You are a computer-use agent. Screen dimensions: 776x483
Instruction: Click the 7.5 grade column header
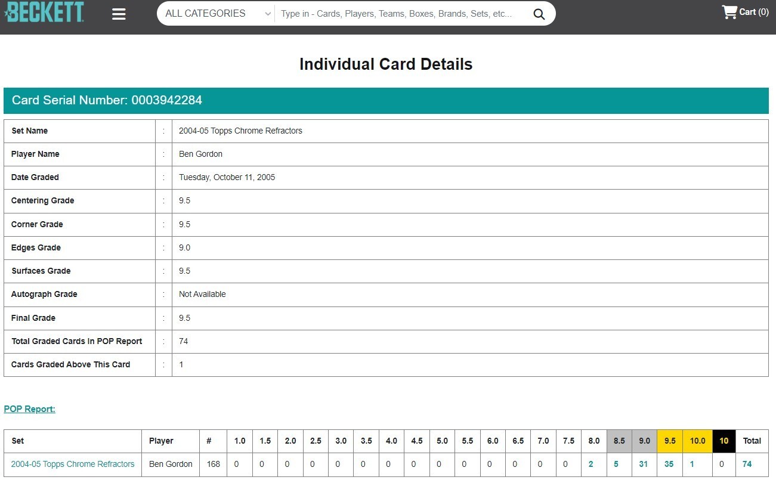tap(568, 441)
